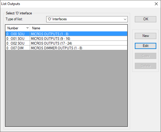Select MICROS OUTPUTS (9 - 16) row
The image size is (161, 132).
coord(66,39)
